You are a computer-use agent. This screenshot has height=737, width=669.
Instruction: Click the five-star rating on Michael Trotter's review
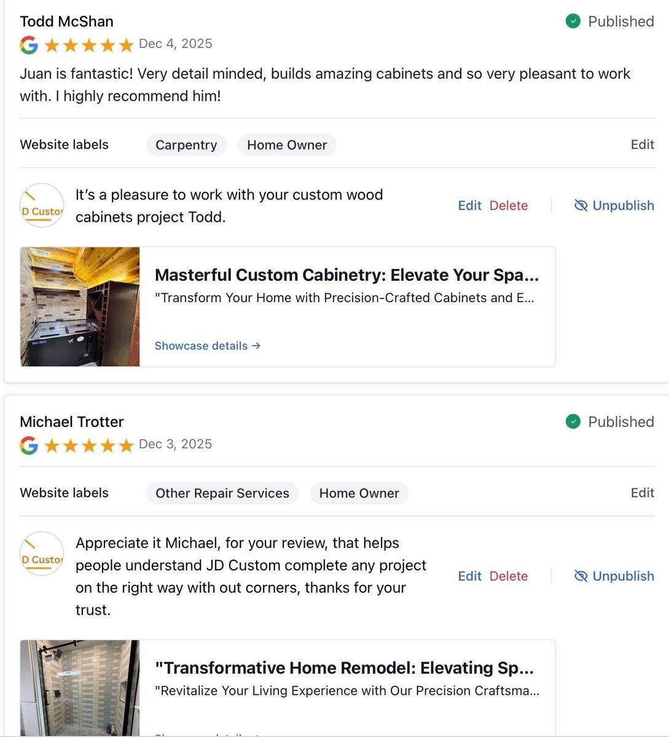pyautogui.click(x=89, y=445)
